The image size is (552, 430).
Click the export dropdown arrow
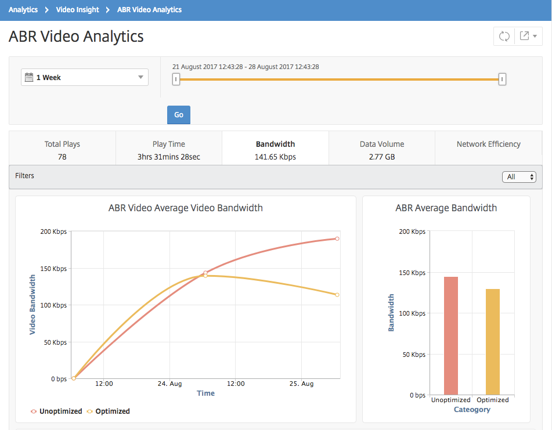[535, 36]
